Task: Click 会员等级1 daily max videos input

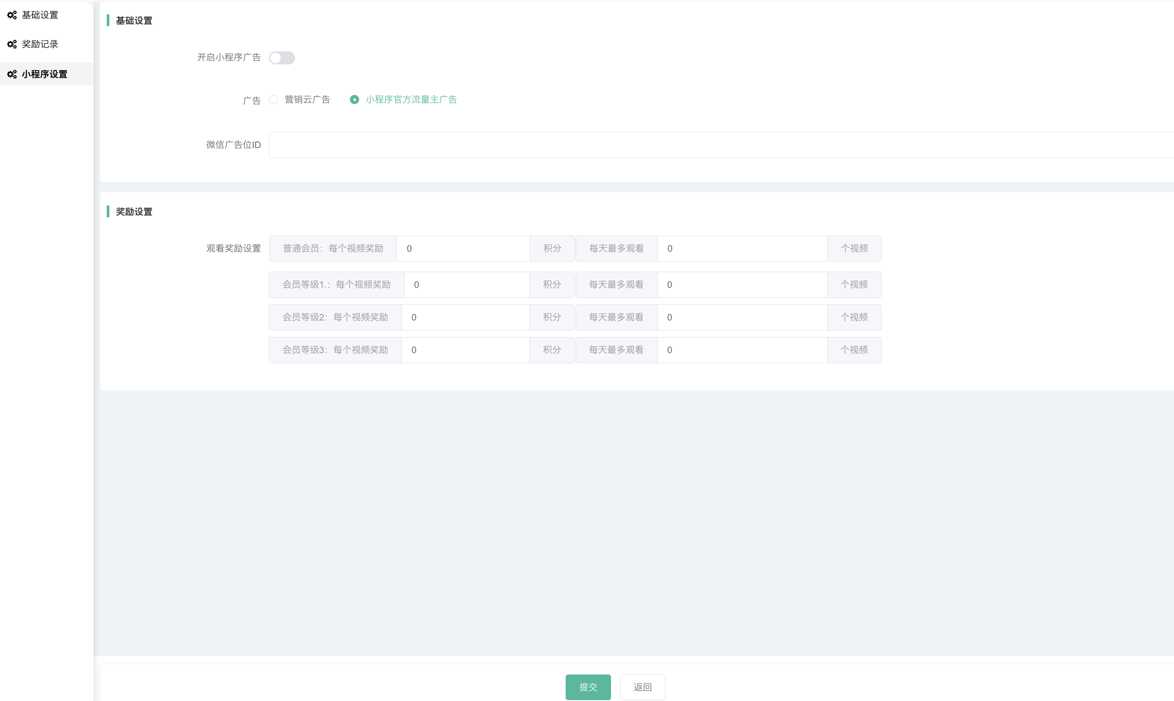Action: (742, 285)
